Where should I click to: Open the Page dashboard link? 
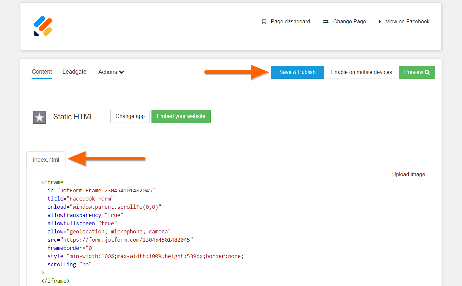[290, 22]
